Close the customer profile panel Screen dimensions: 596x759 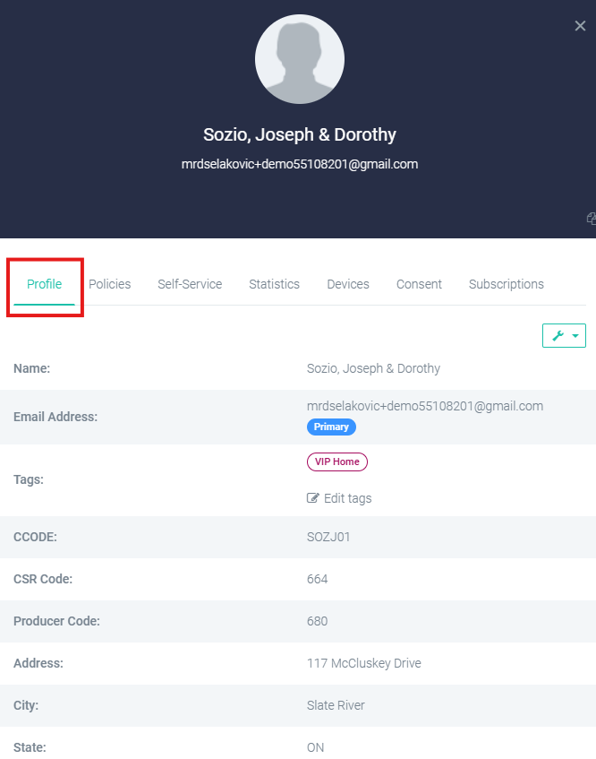tap(580, 26)
